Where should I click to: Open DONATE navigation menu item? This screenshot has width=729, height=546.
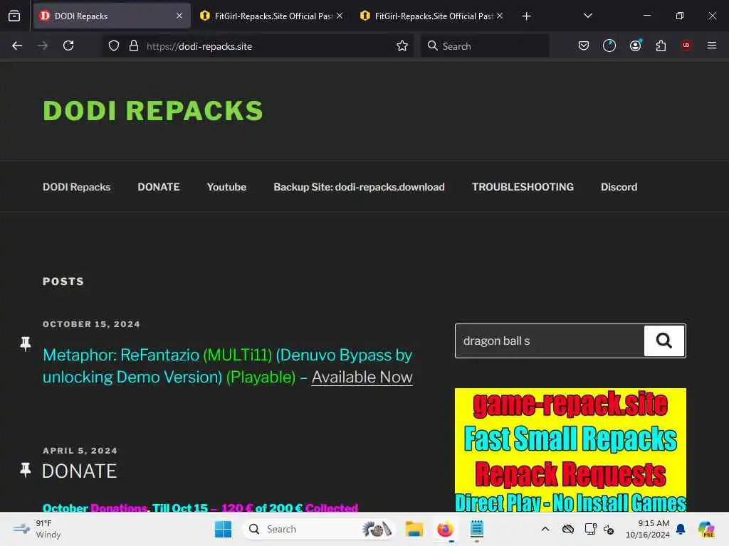click(x=159, y=187)
